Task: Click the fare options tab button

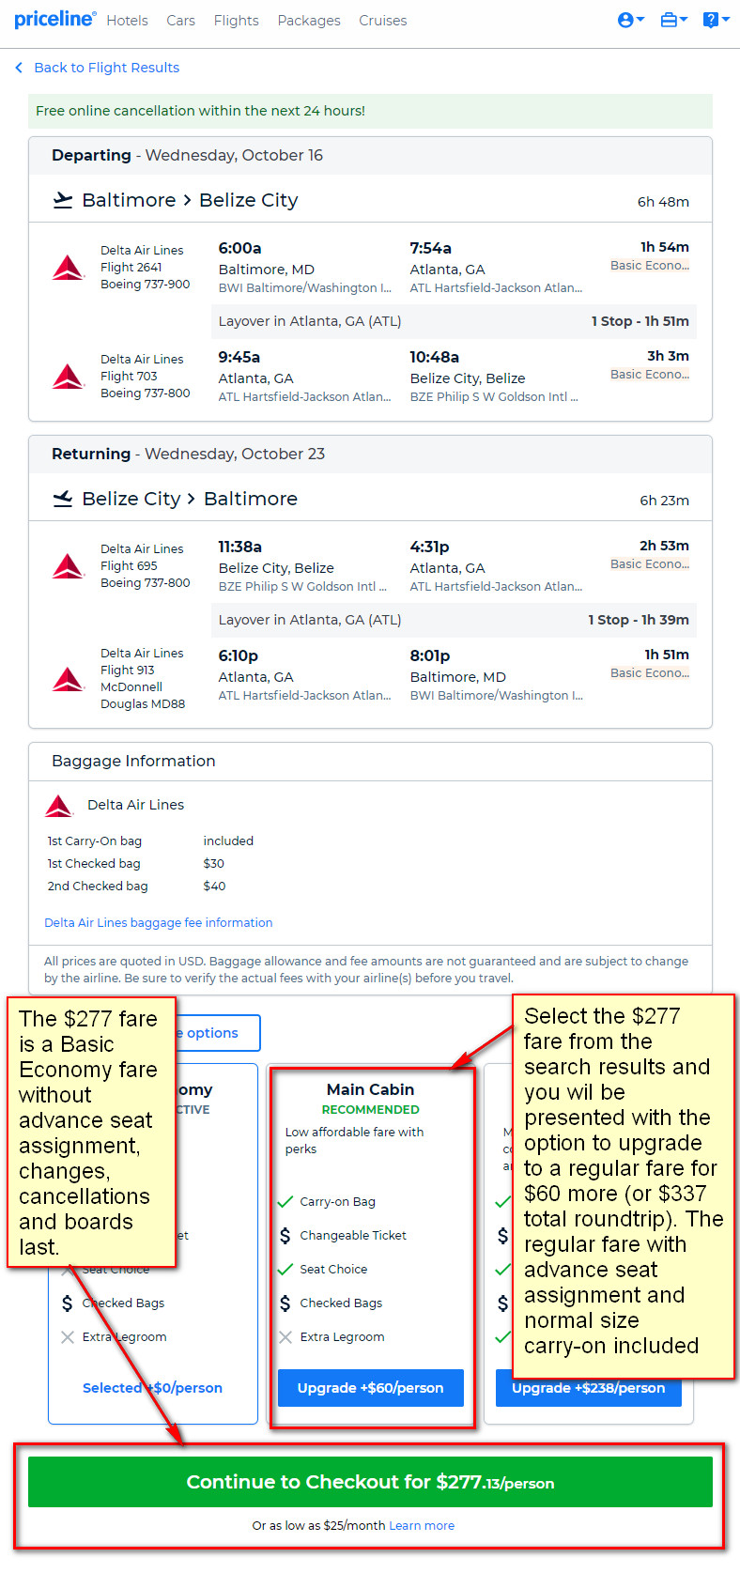Action: tap(217, 1033)
